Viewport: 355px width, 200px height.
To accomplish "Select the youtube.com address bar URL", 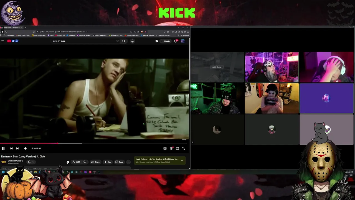I will (64, 32).
